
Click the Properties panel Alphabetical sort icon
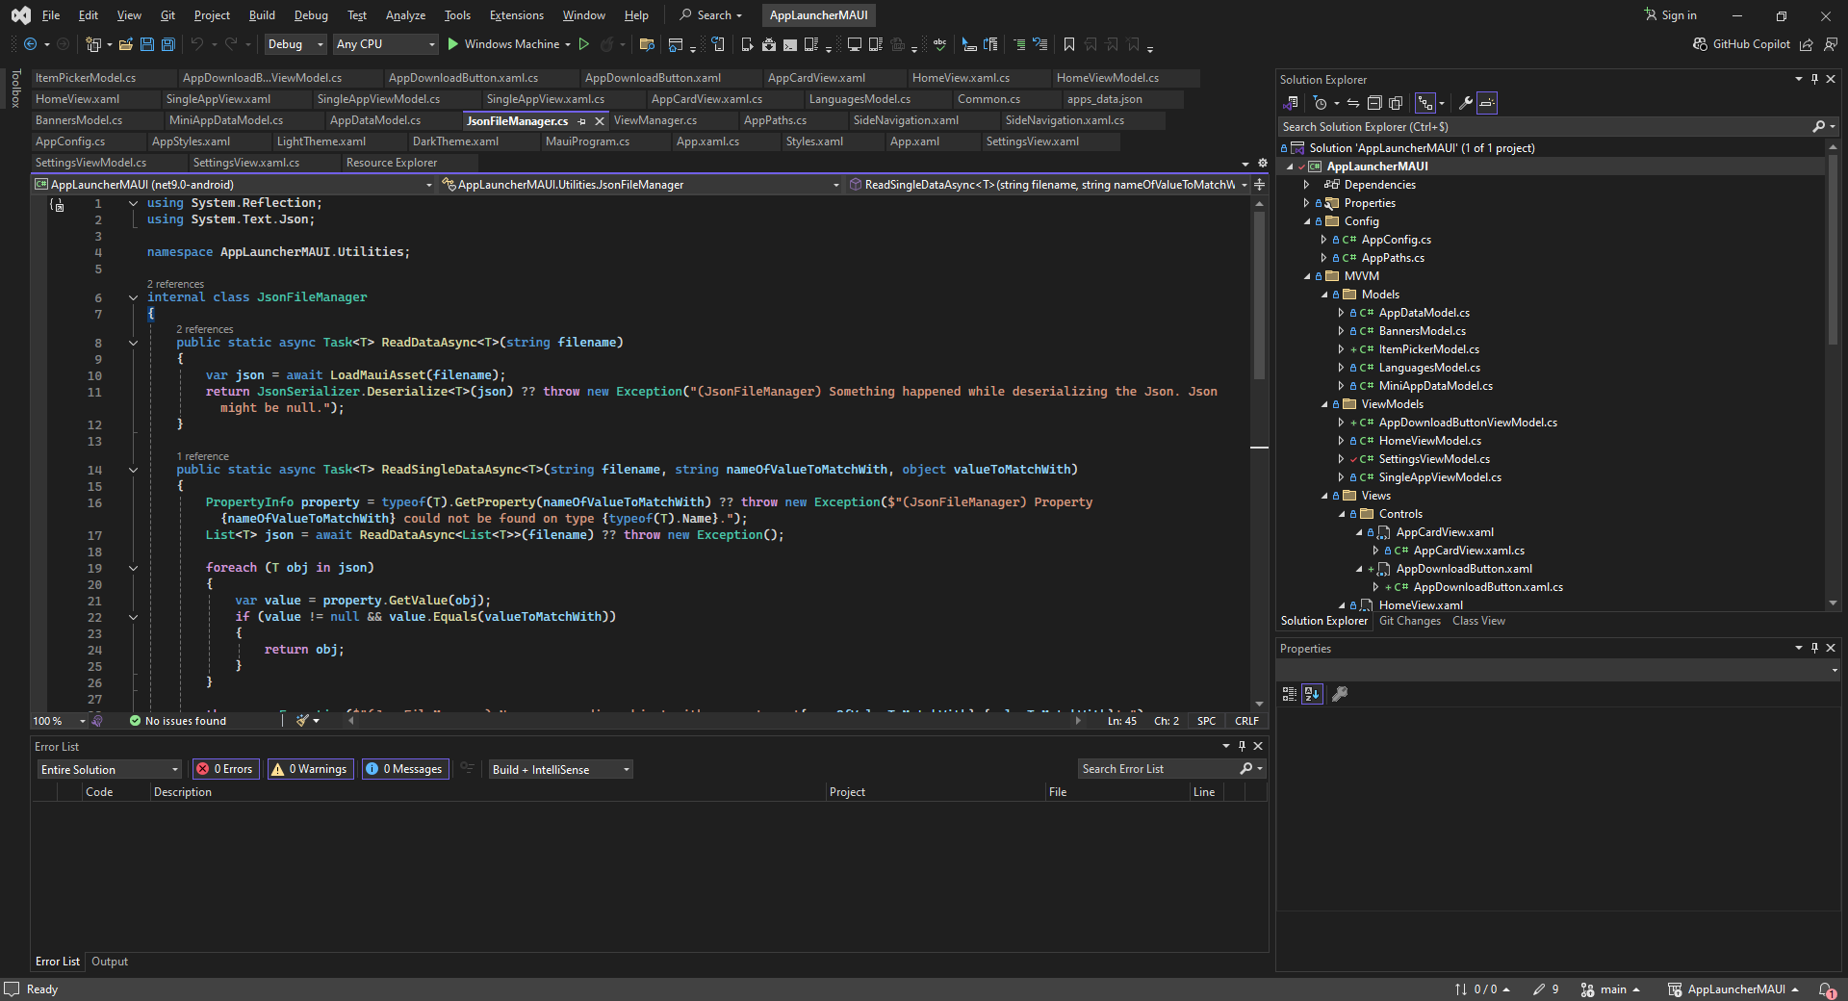(x=1312, y=693)
